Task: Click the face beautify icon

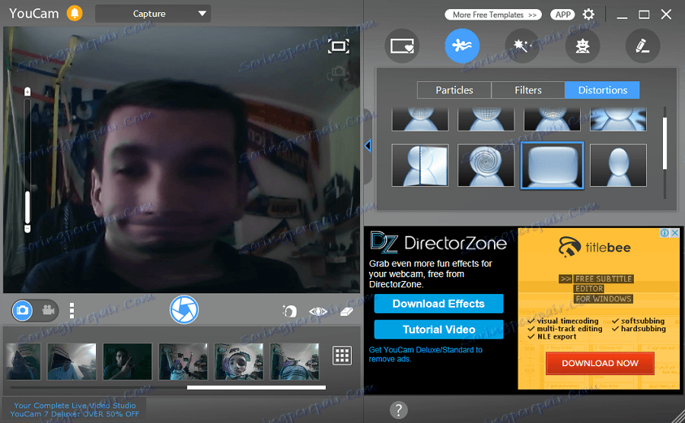Action: coord(289,311)
